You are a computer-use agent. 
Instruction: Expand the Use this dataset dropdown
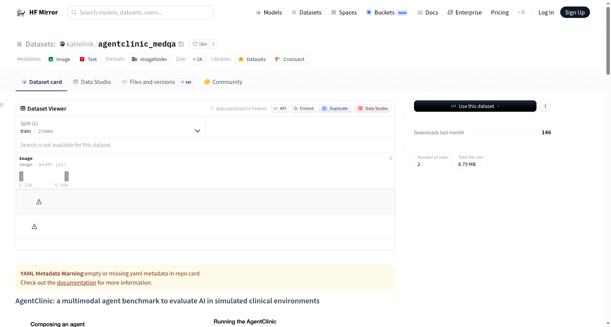pyautogui.click(x=475, y=106)
